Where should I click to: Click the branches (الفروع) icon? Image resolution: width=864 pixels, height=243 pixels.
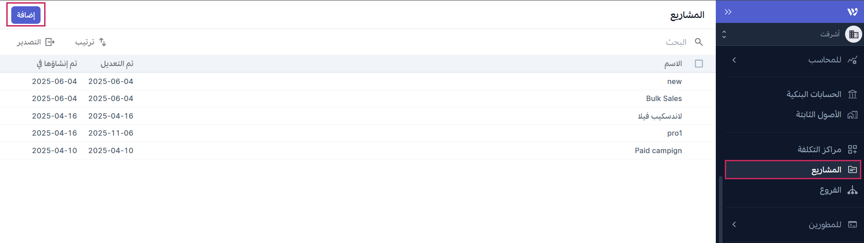coord(852,190)
